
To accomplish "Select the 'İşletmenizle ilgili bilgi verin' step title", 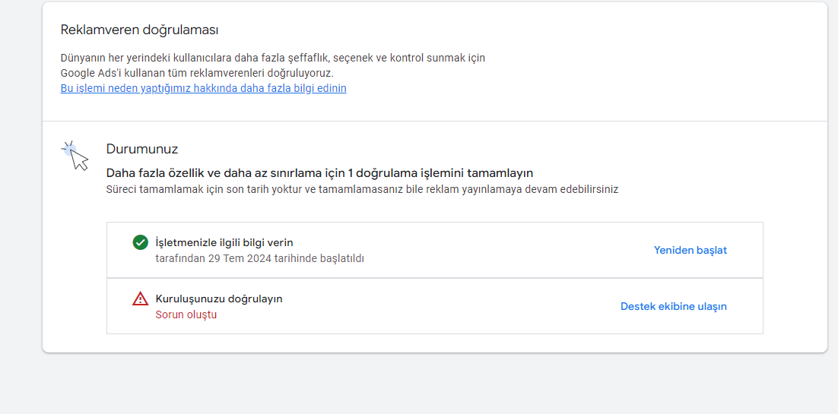I will click(x=224, y=242).
